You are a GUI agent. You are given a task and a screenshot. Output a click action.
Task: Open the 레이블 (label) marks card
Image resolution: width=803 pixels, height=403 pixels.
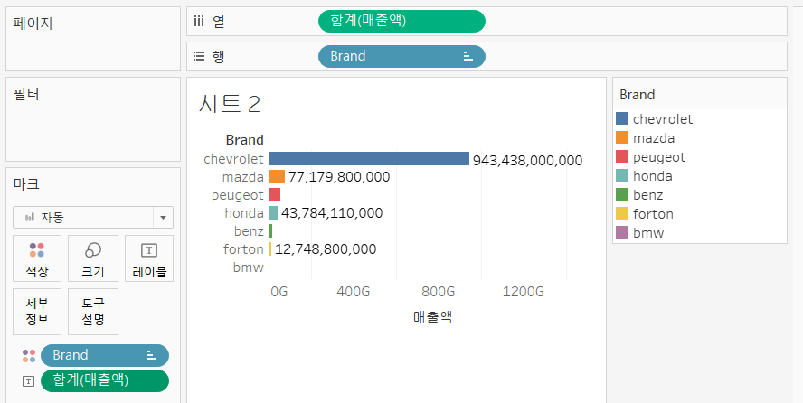point(149,258)
